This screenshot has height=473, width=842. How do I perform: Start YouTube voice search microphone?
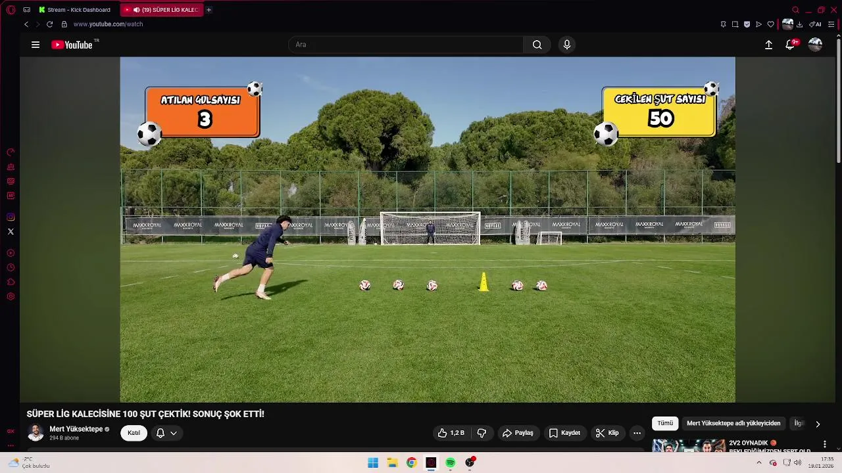click(567, 45)
